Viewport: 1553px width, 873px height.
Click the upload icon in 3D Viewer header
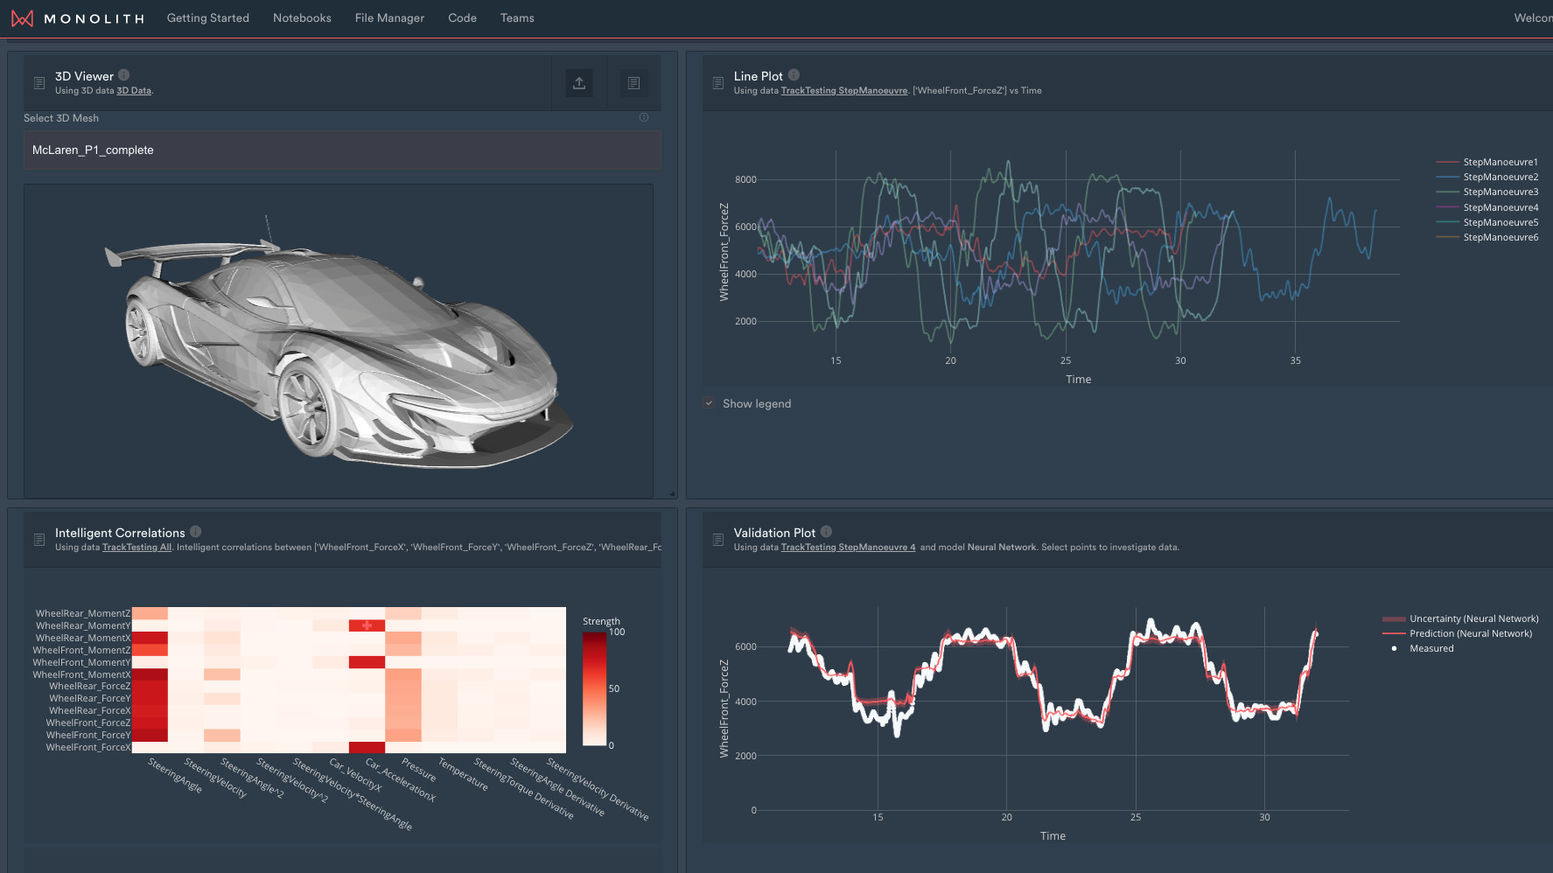tap(578, 83)
